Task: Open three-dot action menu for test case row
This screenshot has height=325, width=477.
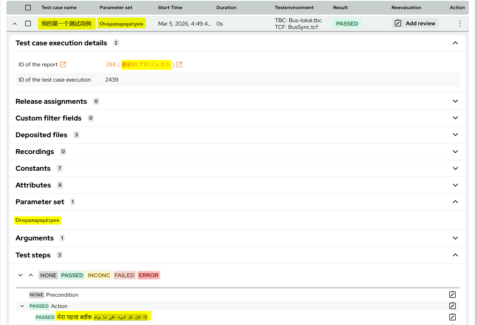Action: tap(460, 23)
